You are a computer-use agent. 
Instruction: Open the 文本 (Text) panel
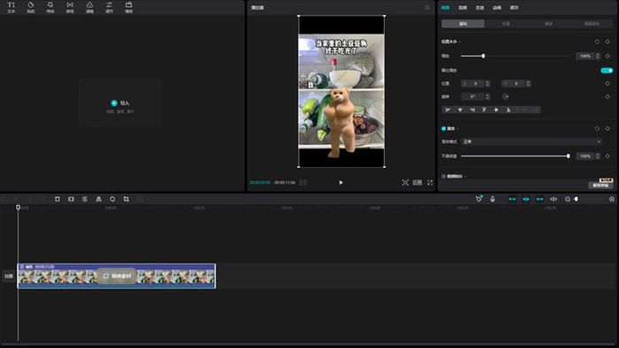11,7
